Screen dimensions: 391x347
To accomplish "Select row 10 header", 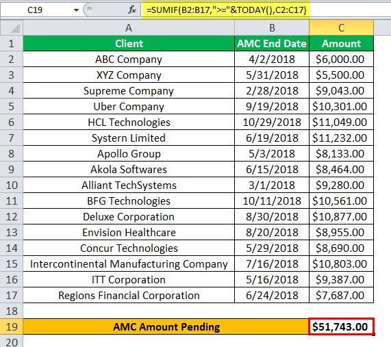I will point(12,185).
